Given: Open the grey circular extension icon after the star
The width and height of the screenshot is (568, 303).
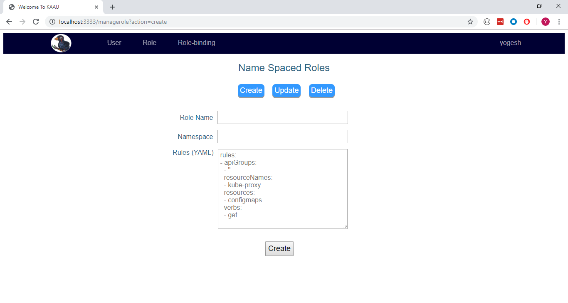Looking at the screenshot, I should pyautogui.click(x=487, y=22).
